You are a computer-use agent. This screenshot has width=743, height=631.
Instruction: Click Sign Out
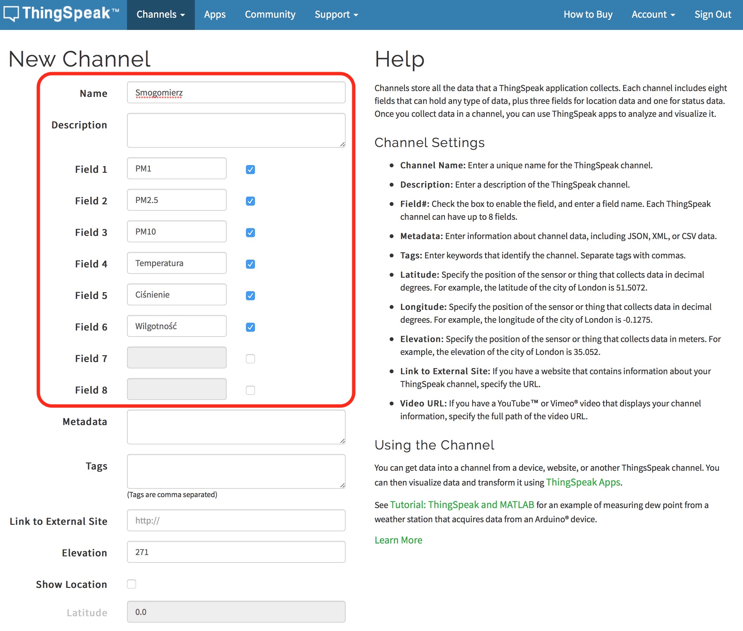(x=712, y=15)
